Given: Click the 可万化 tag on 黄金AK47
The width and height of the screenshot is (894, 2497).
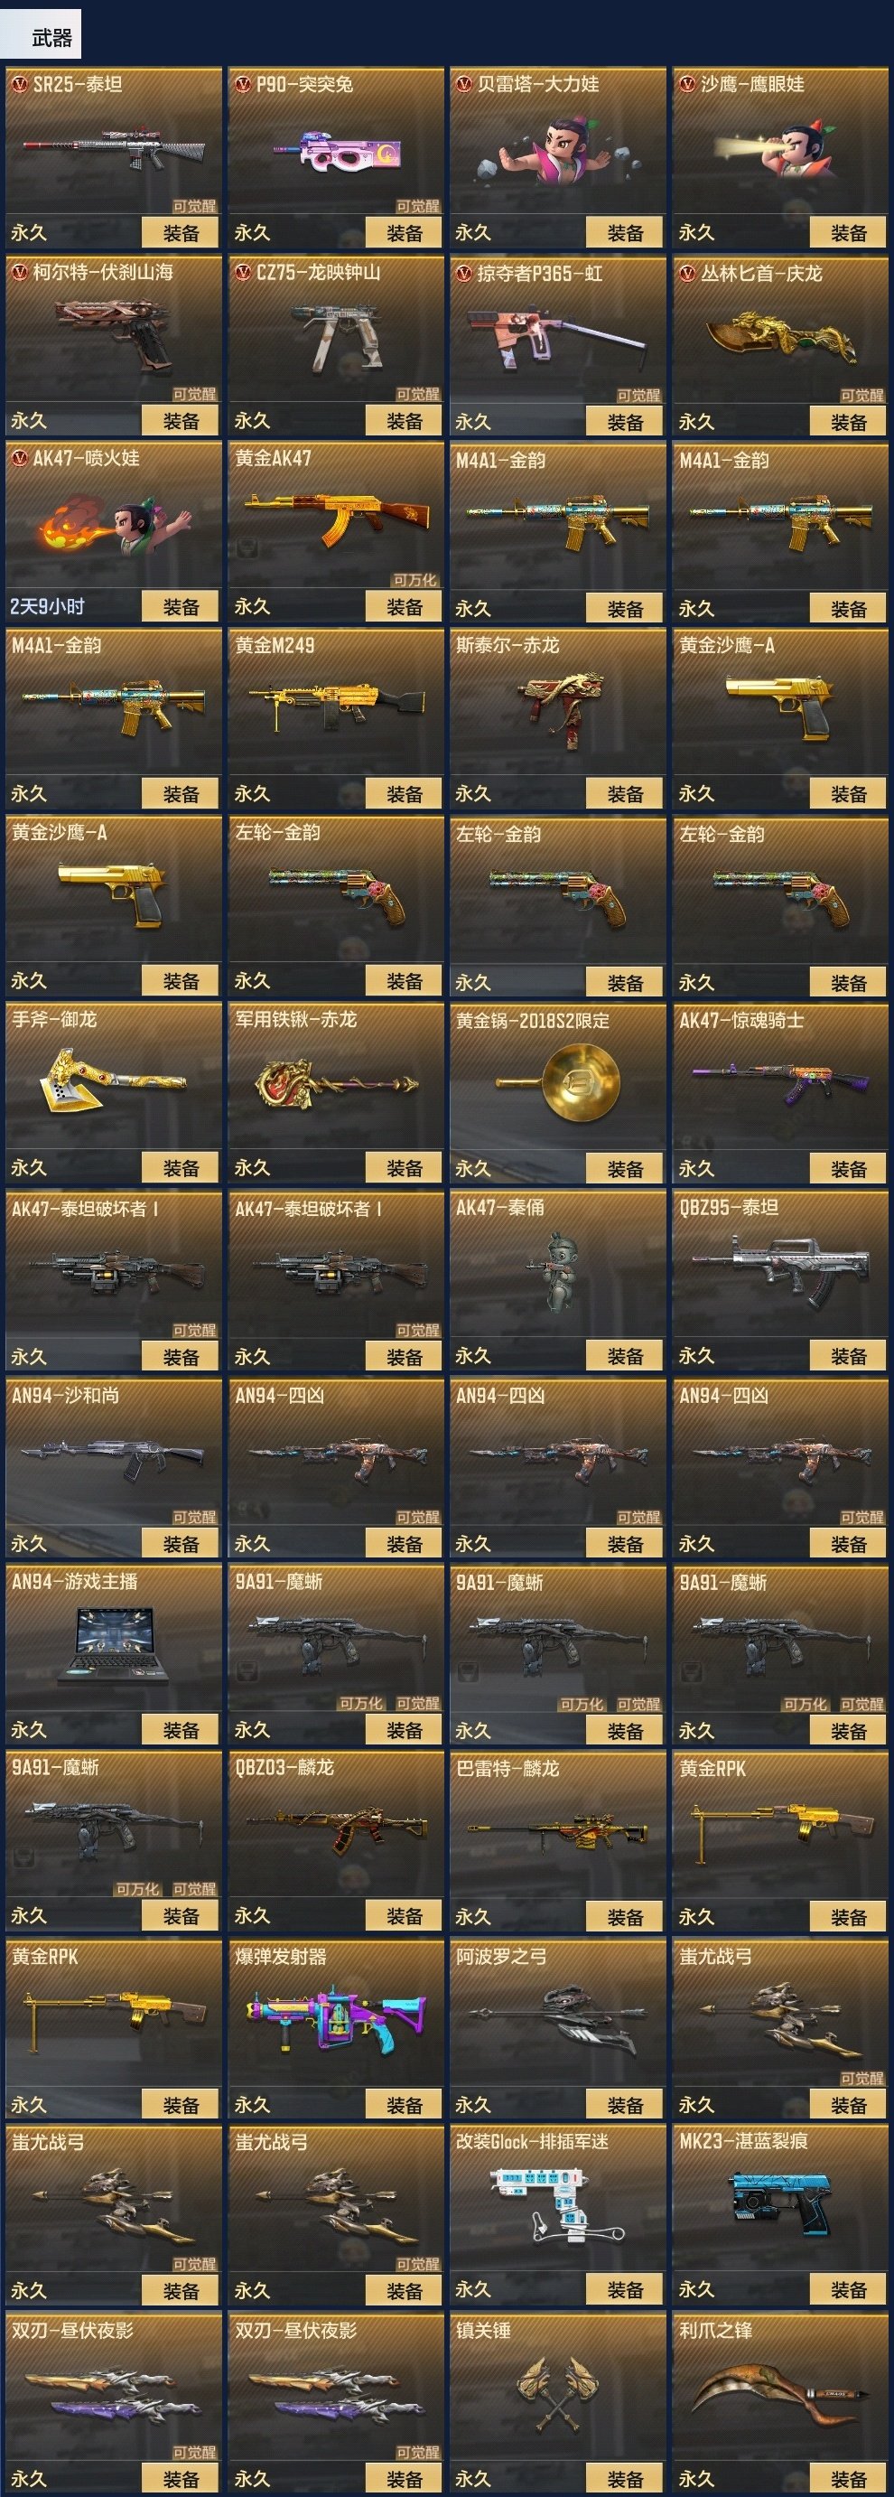Looking at the screenshot, I should pyautogui.click(x=415, y=580).
